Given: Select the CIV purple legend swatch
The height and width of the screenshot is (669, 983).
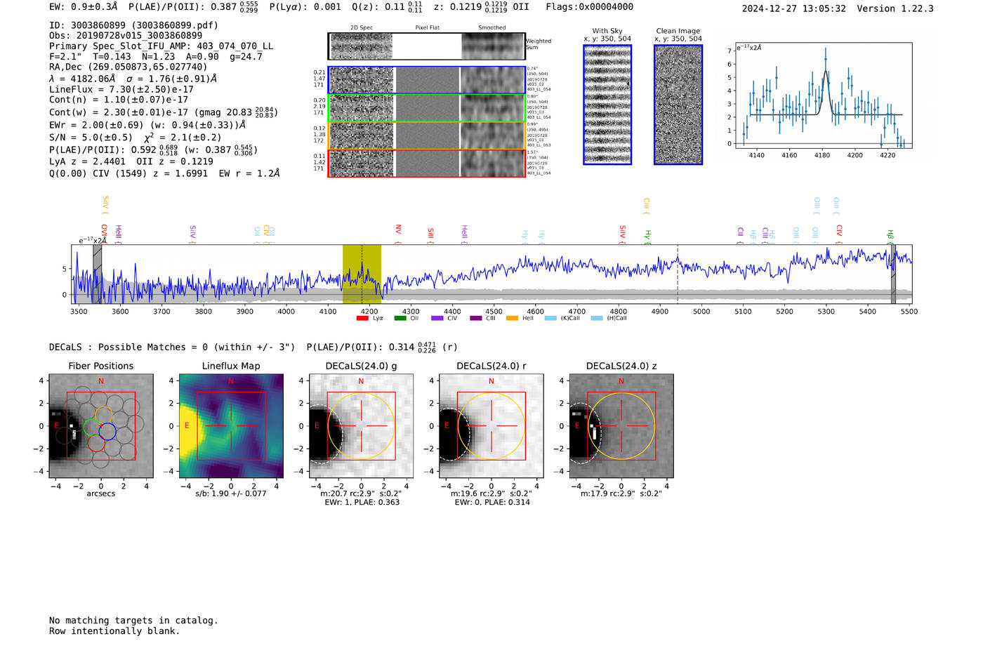Looking at the screenshot, I should click(x=437, y=318).
